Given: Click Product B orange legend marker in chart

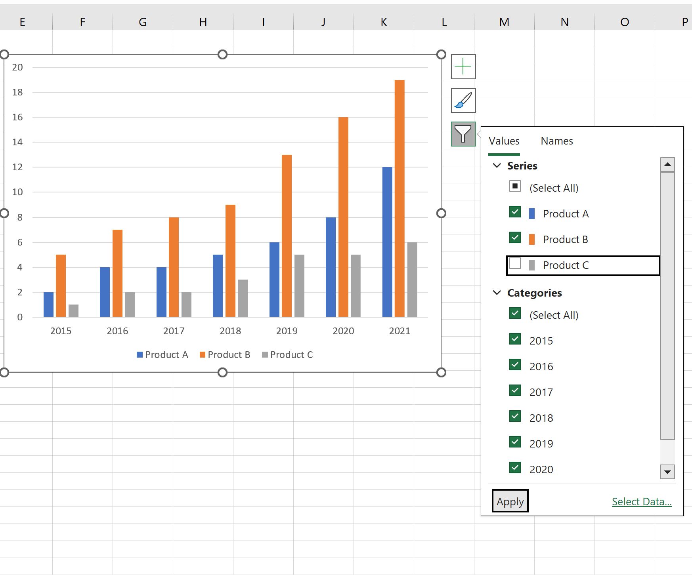Looking at the screenshot, I should [x=202, y=355].
